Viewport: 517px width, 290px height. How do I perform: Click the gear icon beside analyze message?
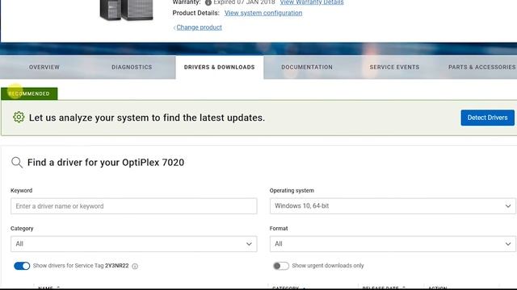19,117
